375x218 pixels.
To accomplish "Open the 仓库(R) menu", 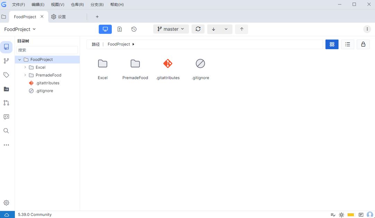I will (77, 5).
